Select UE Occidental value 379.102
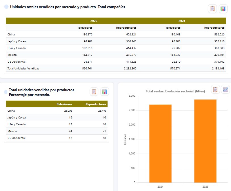This screenshot has height=191, width=231. (219, 62)
